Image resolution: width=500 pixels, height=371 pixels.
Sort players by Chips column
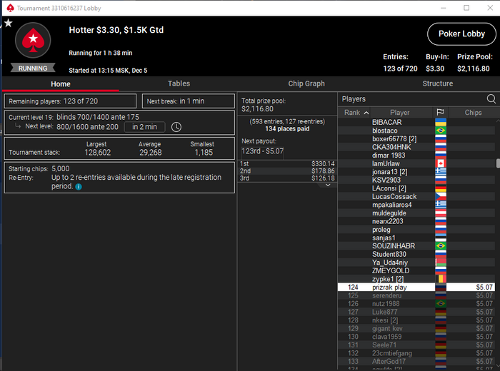pos(473,113)
